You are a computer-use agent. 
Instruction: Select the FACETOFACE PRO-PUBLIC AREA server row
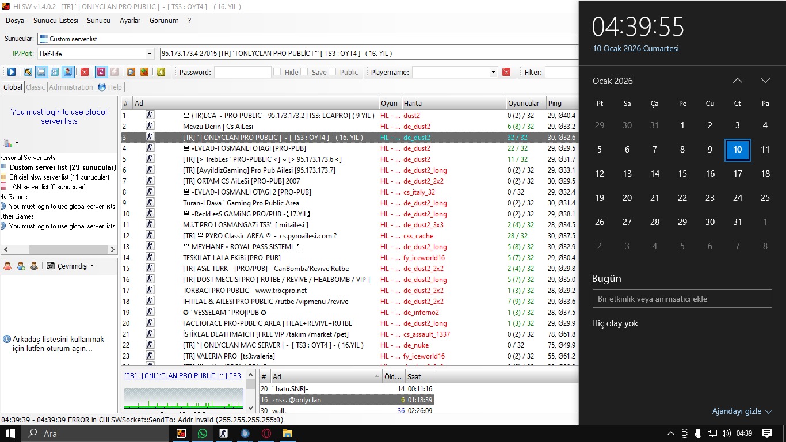(349, 323)
